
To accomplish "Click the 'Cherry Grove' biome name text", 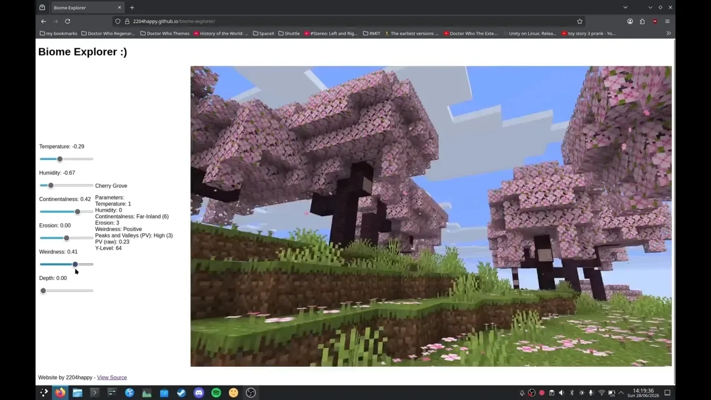I will point(111,186).
